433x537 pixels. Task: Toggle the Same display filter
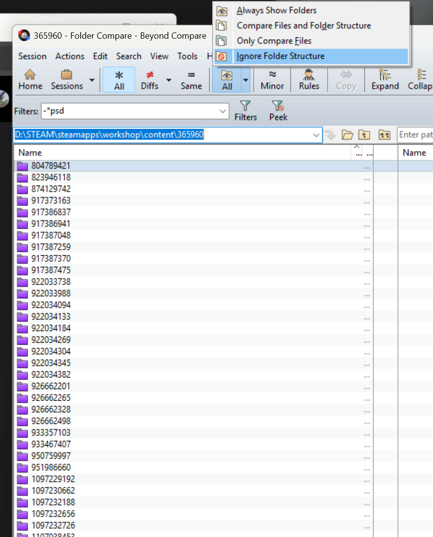pos(191,80)
